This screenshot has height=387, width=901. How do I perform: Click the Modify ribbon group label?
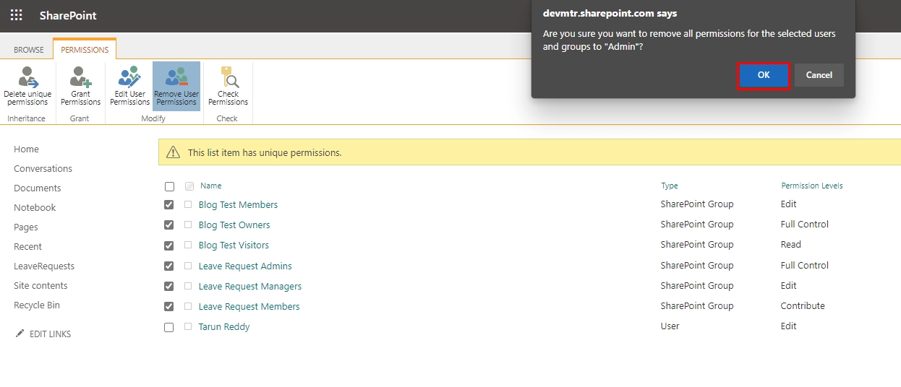[x=153, y=118]
